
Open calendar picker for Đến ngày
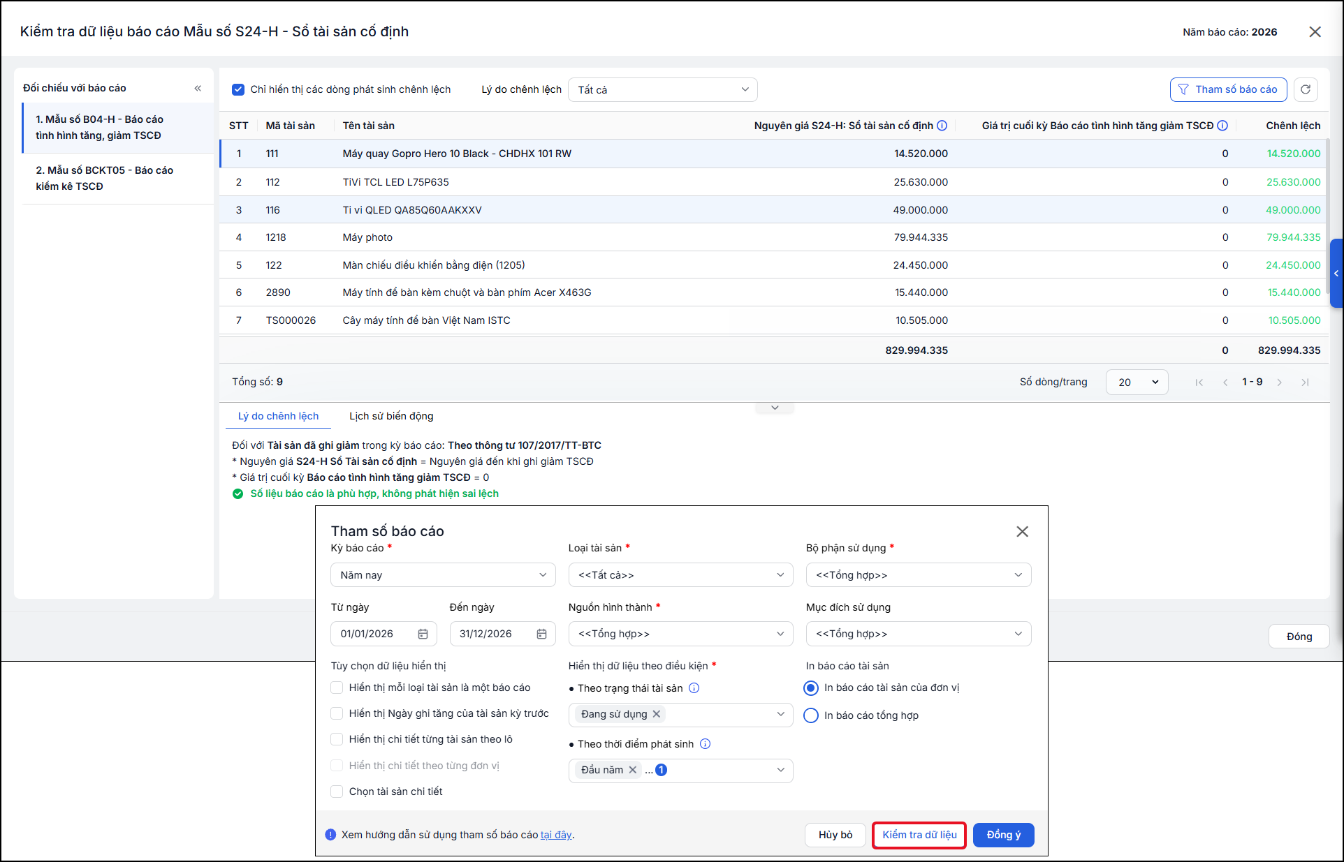coord(541,634)
